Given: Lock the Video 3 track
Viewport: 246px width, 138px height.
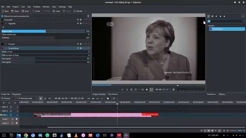Looking at the screenshot, I should point(11,107).
